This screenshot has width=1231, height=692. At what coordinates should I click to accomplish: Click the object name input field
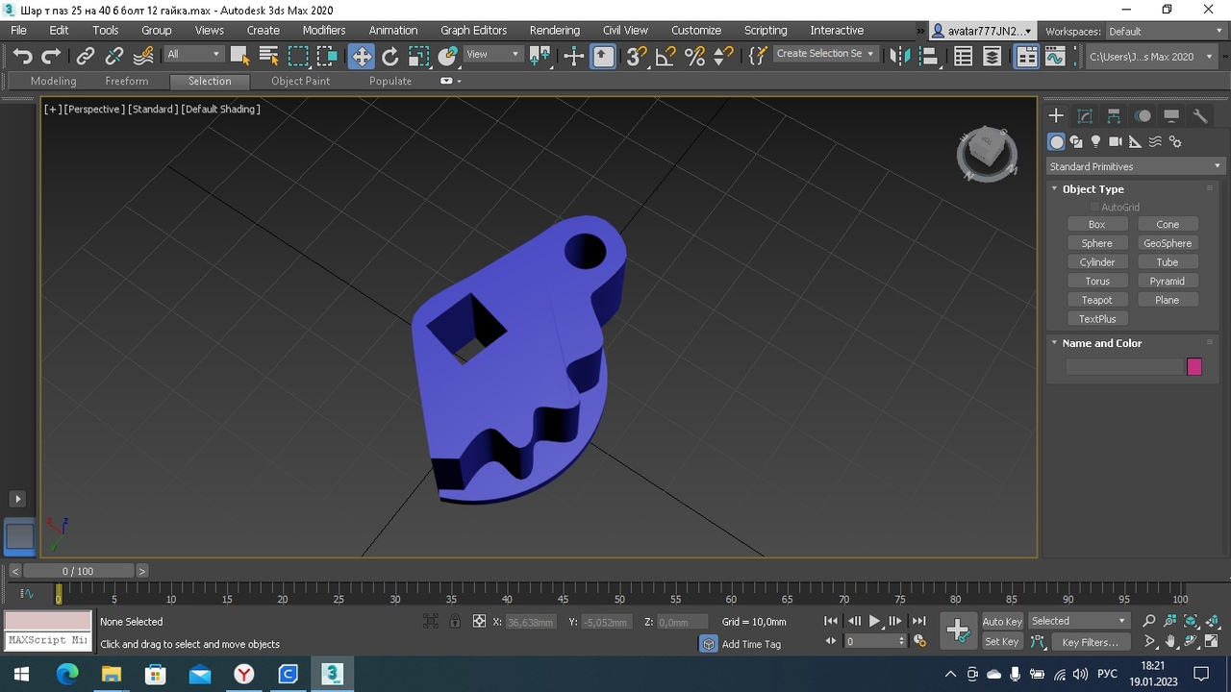tap(1124, 366)
